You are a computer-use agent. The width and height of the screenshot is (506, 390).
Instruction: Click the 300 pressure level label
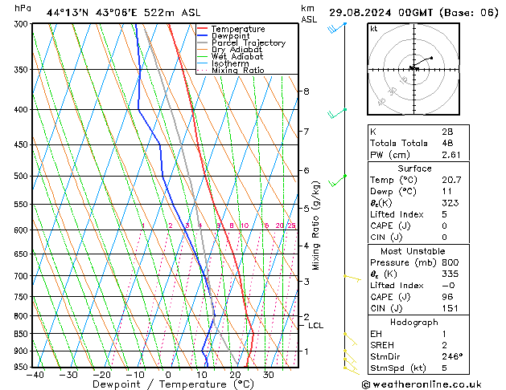(23, 24)
